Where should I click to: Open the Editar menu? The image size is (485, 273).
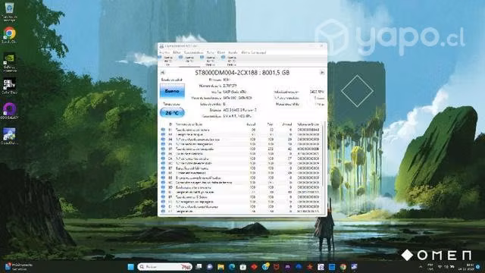pyautogui.click(x=177, y=52)
